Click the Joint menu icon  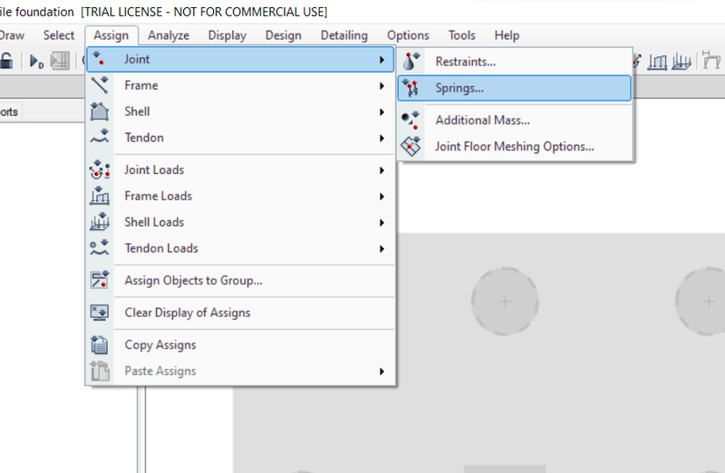[99, 59]
